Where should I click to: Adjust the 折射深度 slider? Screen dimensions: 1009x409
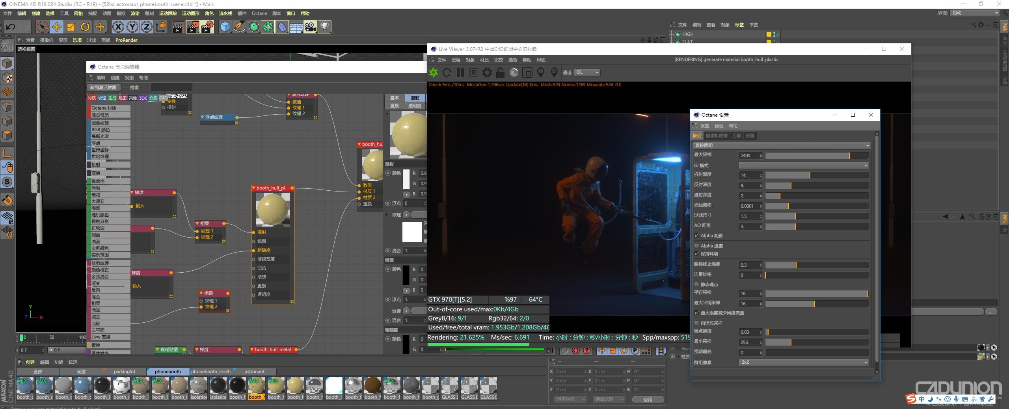[817, 175]
